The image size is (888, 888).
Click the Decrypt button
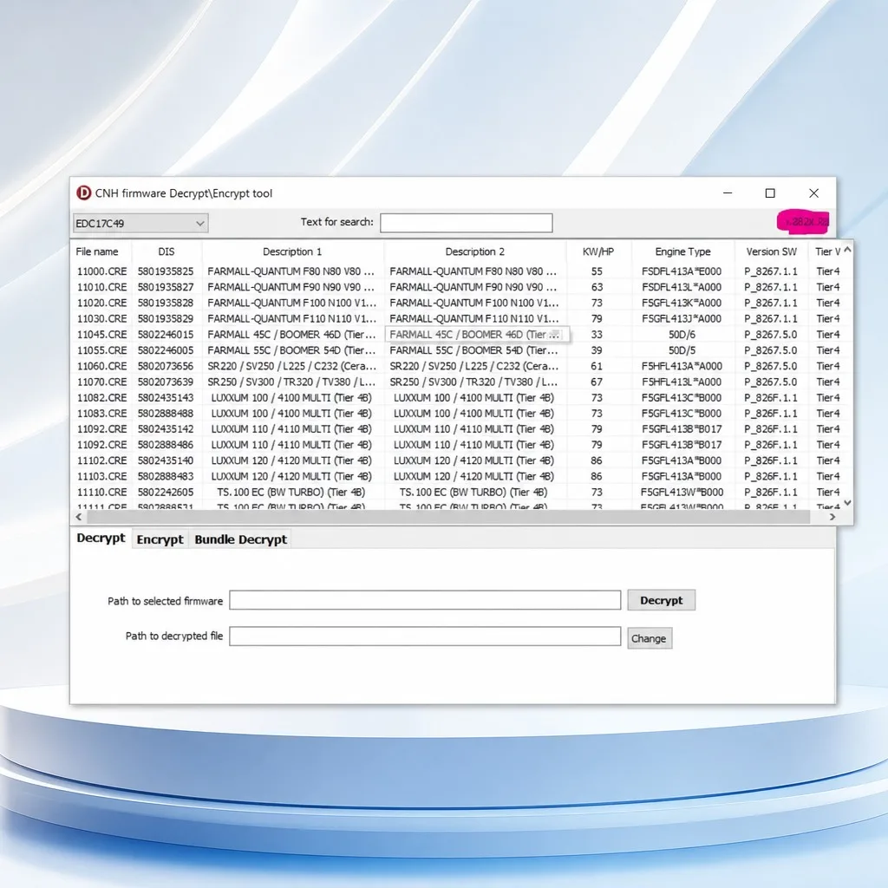(x=661, y=600)
